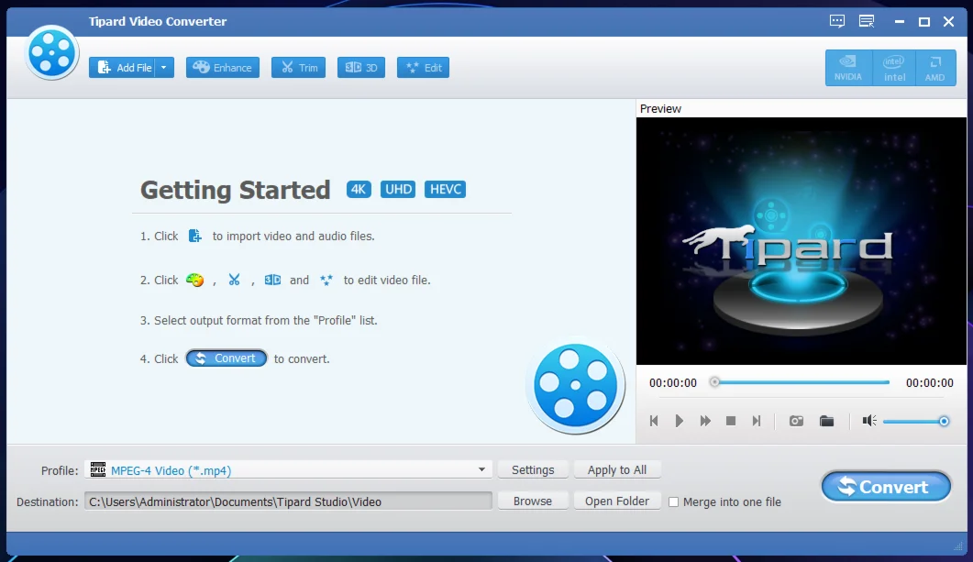Image resolution: width=973 pixels, height=562 pixels.
Task: Enable Merge into one file checkbox
Action: click(674, 502)
